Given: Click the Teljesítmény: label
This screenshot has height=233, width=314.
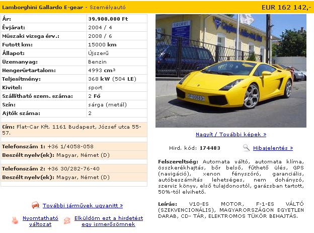Looking at the screenshot, I should [21, 79].
